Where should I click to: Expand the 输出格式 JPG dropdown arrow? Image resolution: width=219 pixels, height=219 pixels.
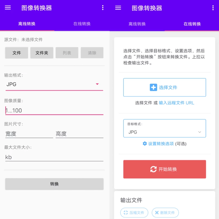tap(97, 84)
